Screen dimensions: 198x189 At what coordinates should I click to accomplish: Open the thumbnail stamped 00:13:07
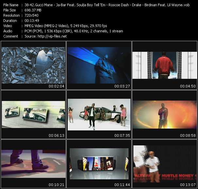[165, 164]
